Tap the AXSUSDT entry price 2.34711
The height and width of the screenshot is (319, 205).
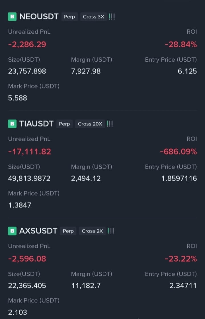(x=183, y=285)
